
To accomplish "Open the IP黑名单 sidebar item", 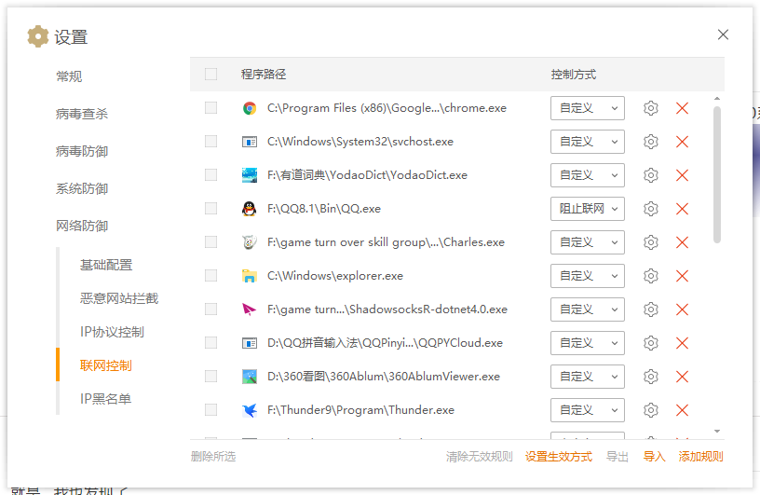I will point(105,399).
